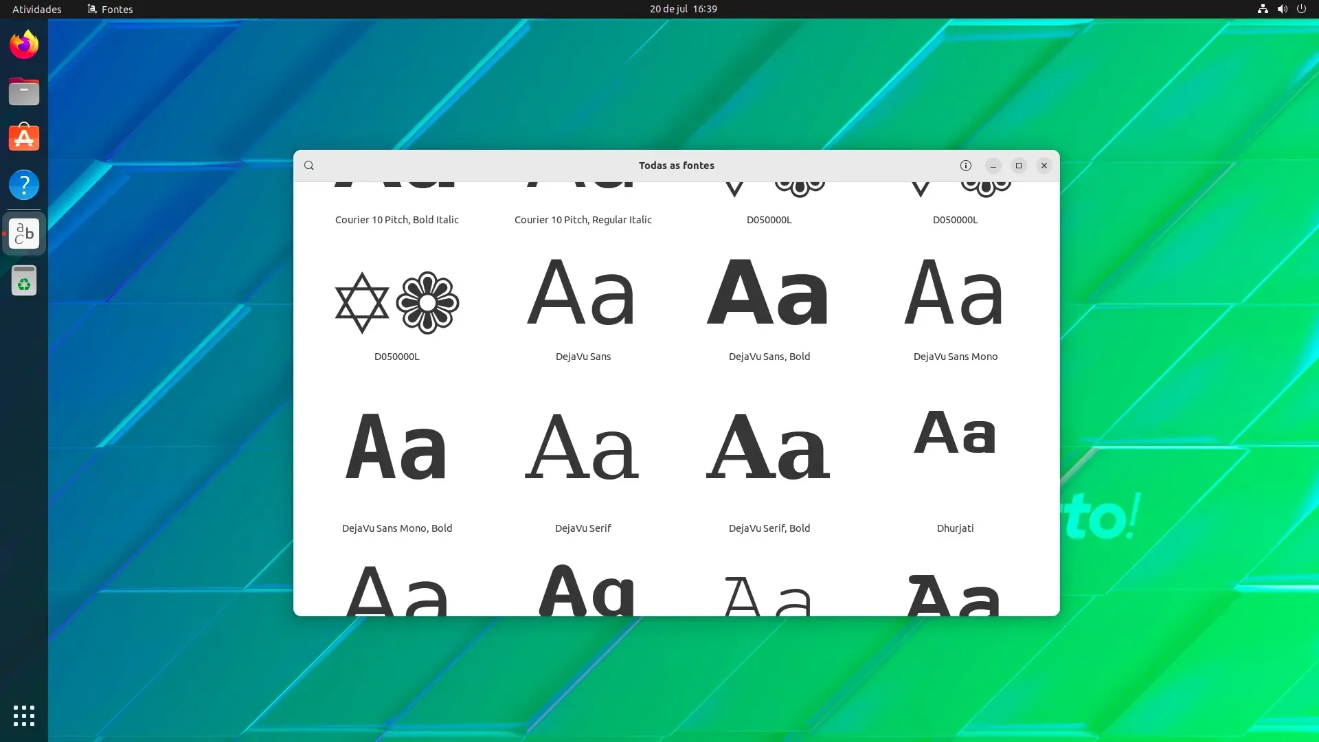Open the DejaVu Serif, Bold preview
This screenshot has height=742, width=1319.
769,447
